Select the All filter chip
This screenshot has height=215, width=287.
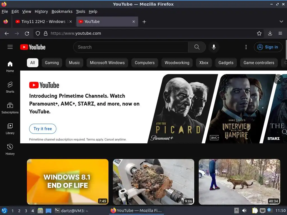coord(33,63)
